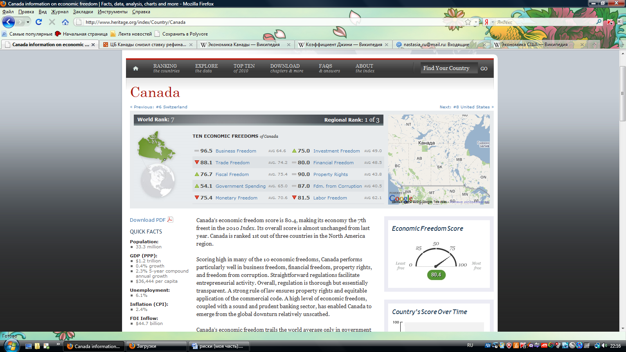Switch to the Экономика США Википедия tab

[x=539, y=45]
